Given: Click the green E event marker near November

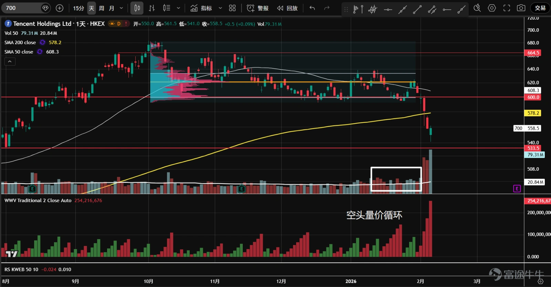Looking at the screenshot, I should click(241, 189).
